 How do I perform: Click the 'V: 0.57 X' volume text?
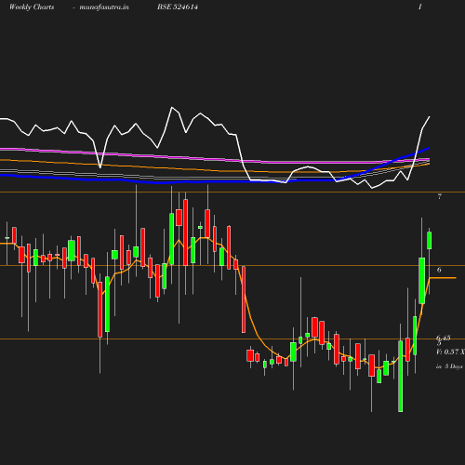click(x=450, y=352)
